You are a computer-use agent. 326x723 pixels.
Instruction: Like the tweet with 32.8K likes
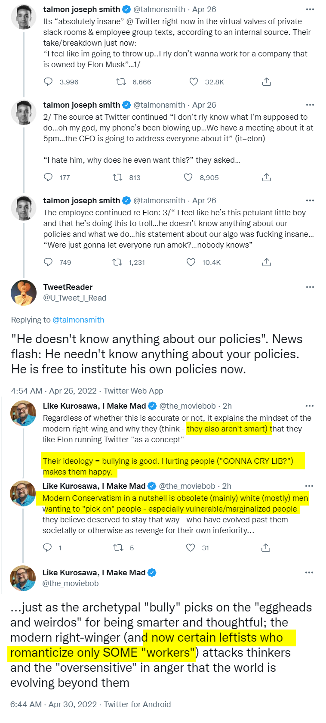tap(194, 82)
